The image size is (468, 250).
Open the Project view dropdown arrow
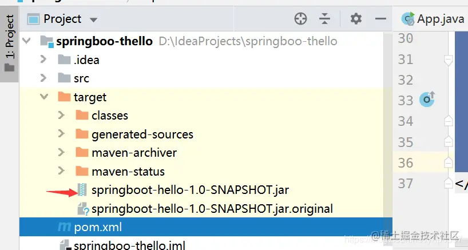(x=93, y=20)
